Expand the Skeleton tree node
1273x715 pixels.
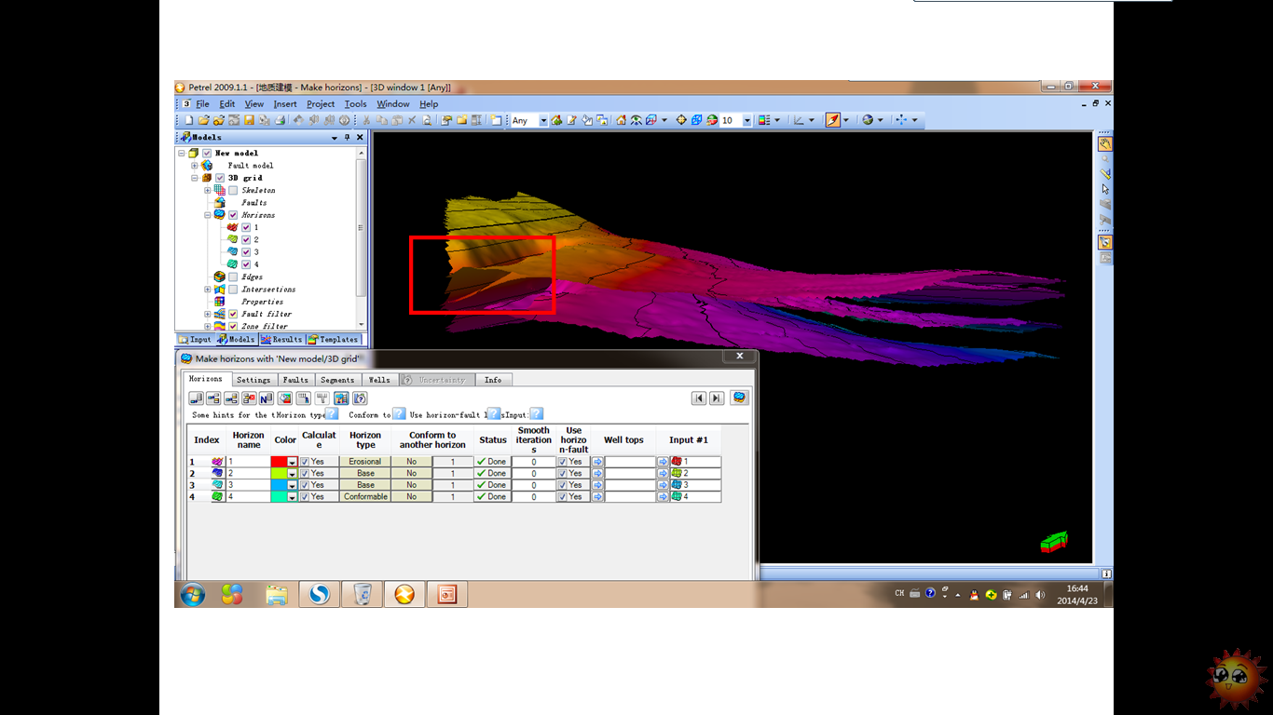(x=208, y=190)
